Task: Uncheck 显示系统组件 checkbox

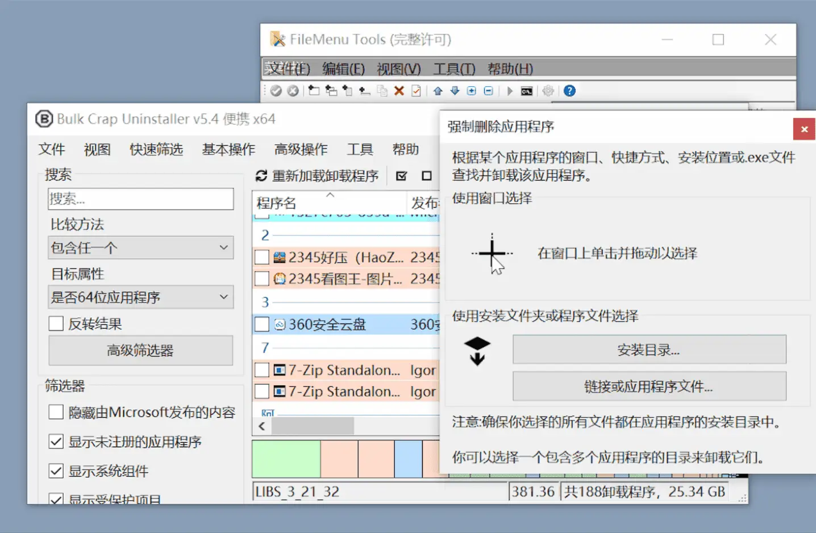Action: tap(56, 471)
